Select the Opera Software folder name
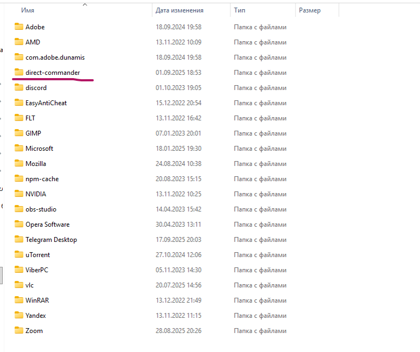The image size is (420, 352). pos(47,225)
